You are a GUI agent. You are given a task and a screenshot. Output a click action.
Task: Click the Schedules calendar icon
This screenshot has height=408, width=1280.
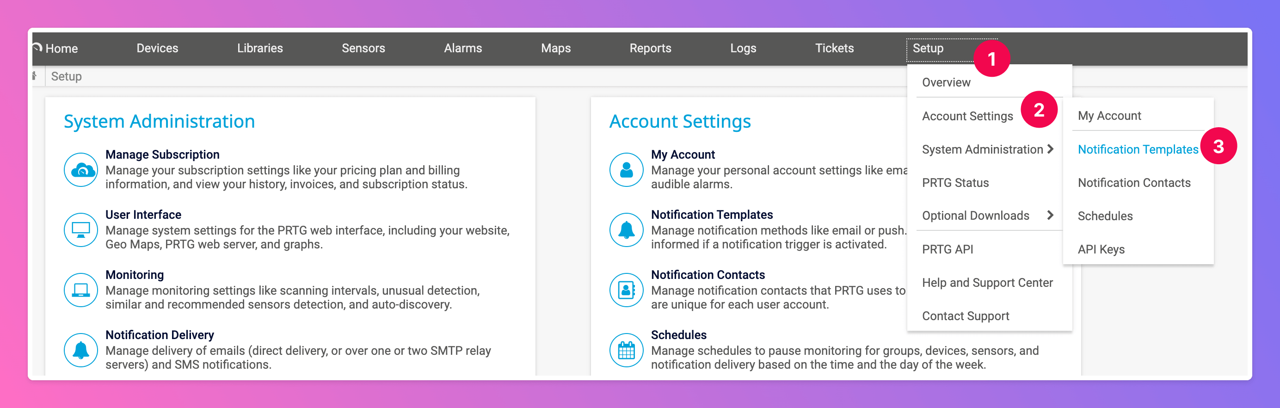pyautogui.click(x=626, y=350)
